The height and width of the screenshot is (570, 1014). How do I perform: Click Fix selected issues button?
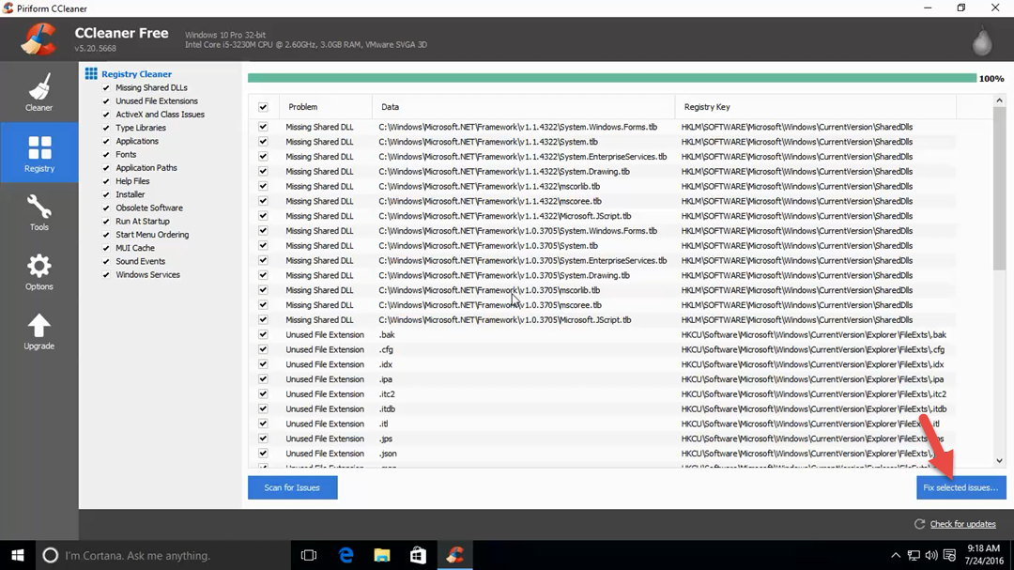tap(961, 487)
